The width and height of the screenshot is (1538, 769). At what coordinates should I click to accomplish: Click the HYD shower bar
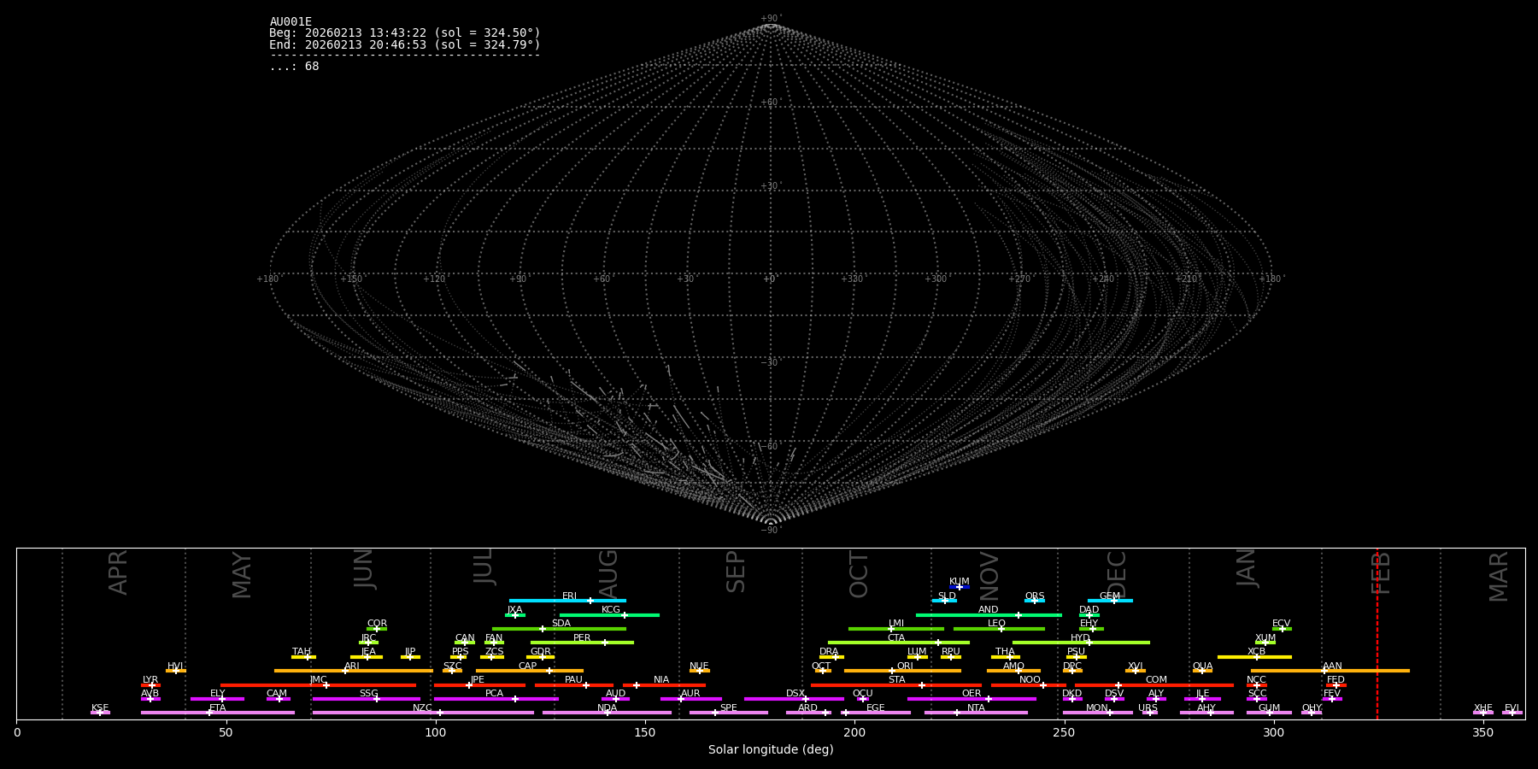(x=1081, y=643)
